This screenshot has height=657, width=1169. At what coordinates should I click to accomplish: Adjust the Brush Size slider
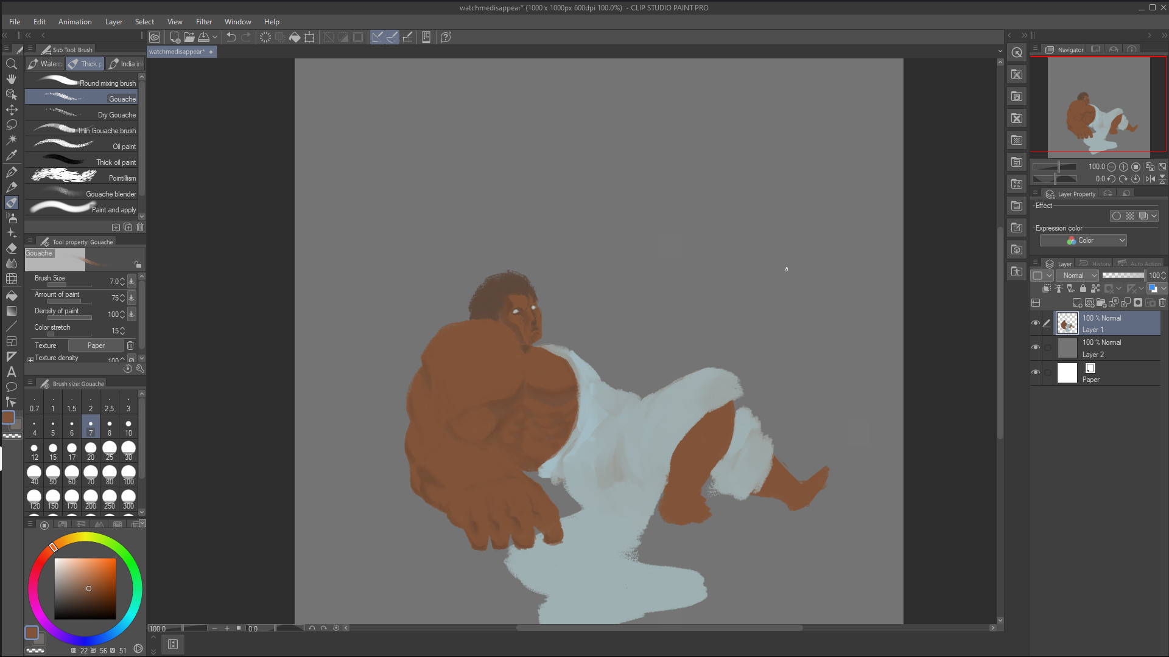[x=69, y=285]
